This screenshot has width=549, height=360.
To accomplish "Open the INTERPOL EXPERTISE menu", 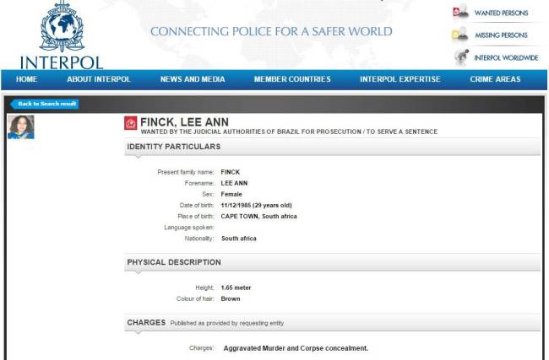I will (x=400, y=79).
